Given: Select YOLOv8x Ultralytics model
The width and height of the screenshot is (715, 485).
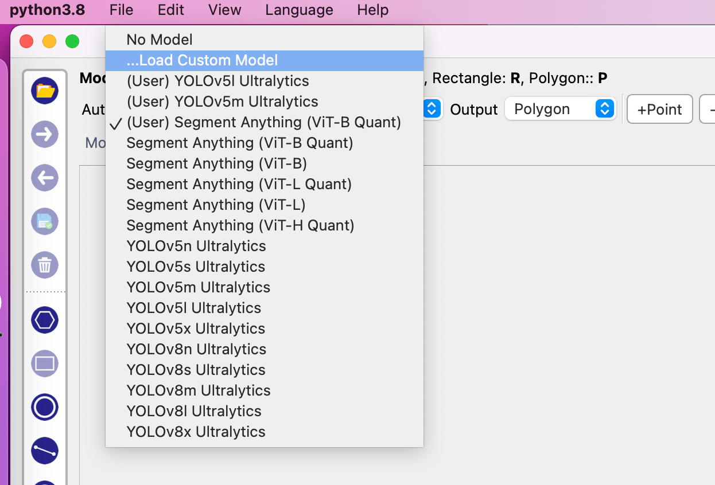Looking at the screenshot, I should (265, 432).
